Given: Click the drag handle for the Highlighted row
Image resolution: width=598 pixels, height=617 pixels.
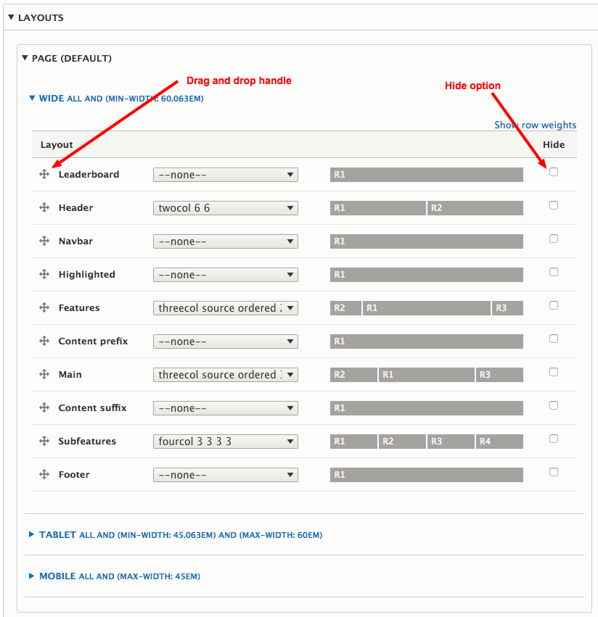Looking at the screenshot, I should pos(44,275).
